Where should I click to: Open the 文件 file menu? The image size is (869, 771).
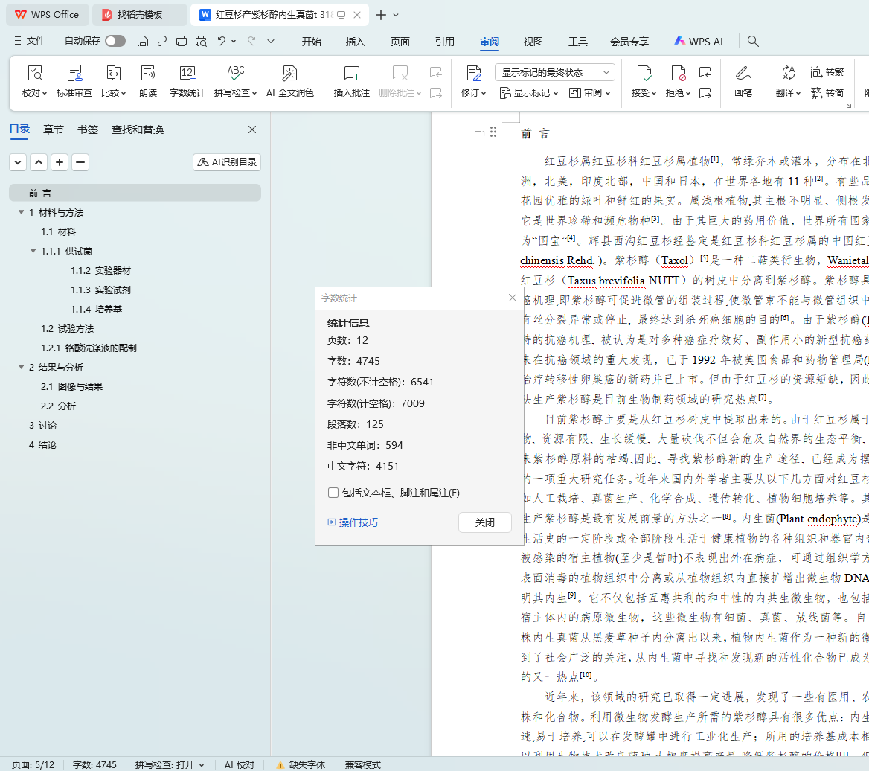(x=29, y=41)
